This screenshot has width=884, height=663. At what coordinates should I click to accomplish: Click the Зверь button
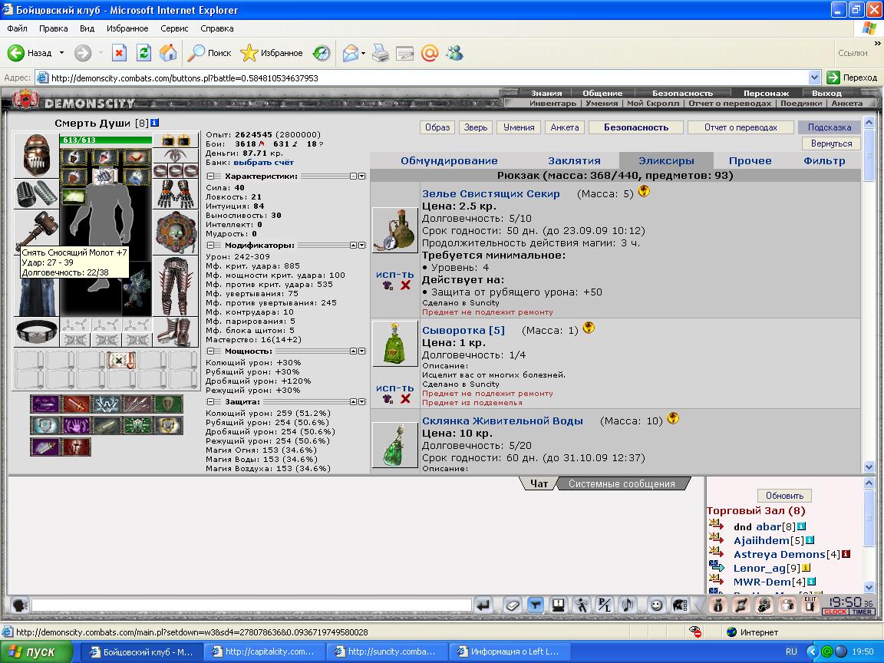pyautogui.click(x=476, y=127)
